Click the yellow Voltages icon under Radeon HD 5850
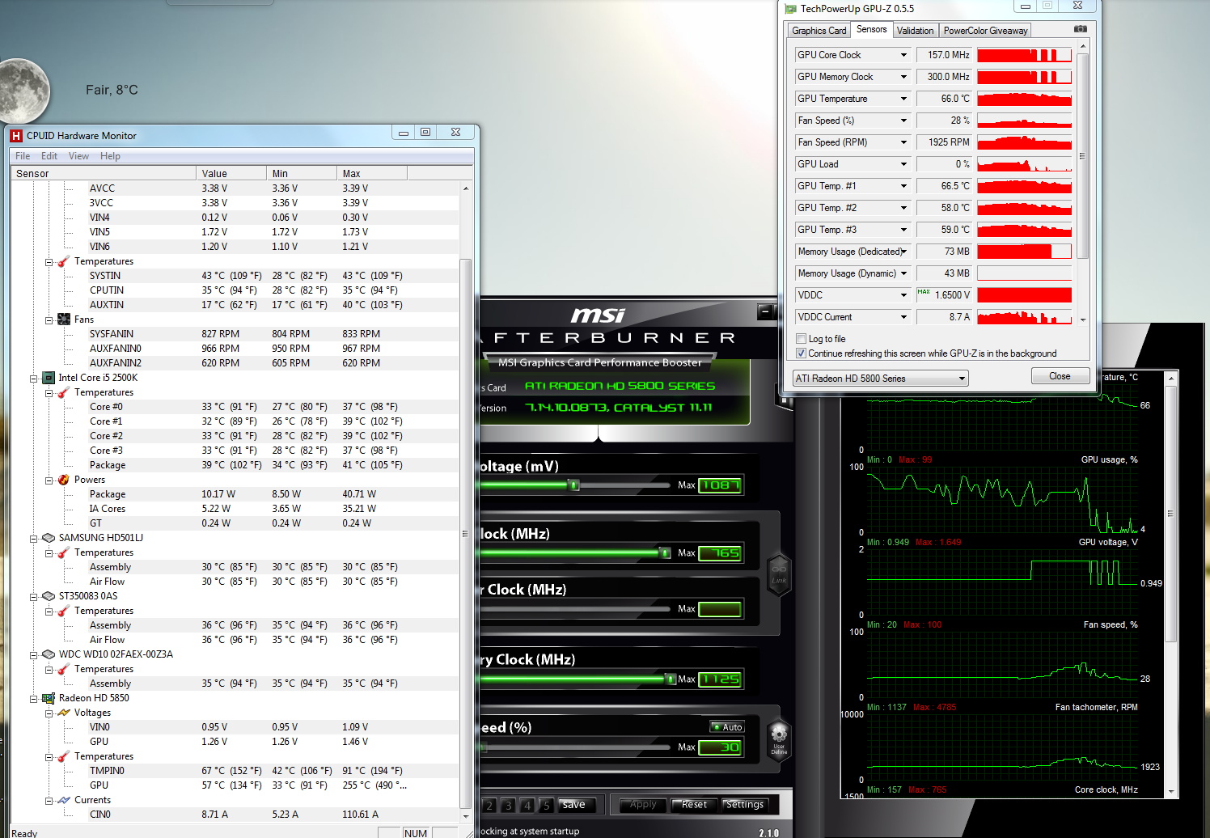Image resolution: width=1210 pixels, height=838 pixels. 64,713
